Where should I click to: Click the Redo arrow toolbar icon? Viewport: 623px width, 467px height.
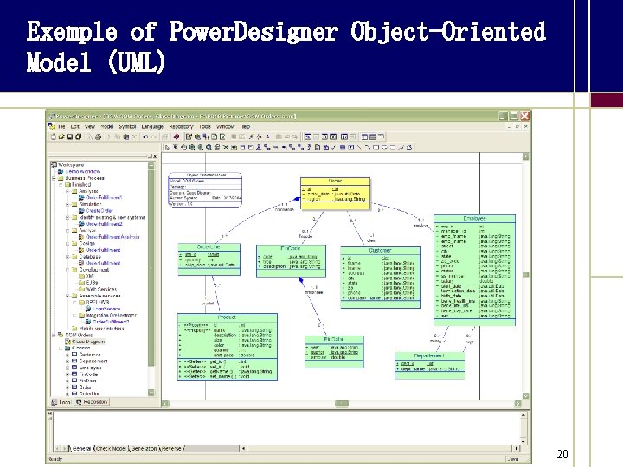tap(154, 137)
